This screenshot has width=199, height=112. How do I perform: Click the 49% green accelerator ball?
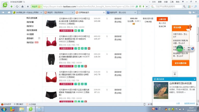180,48
